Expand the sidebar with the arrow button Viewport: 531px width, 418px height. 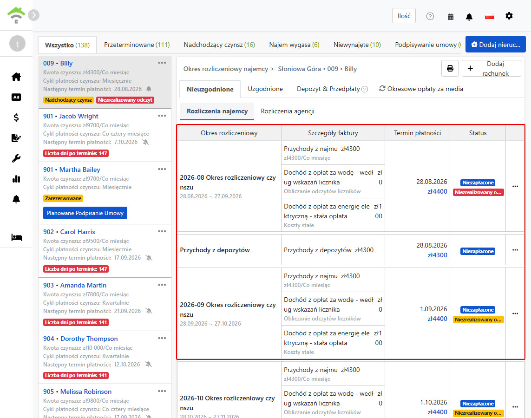pos(33,15)
